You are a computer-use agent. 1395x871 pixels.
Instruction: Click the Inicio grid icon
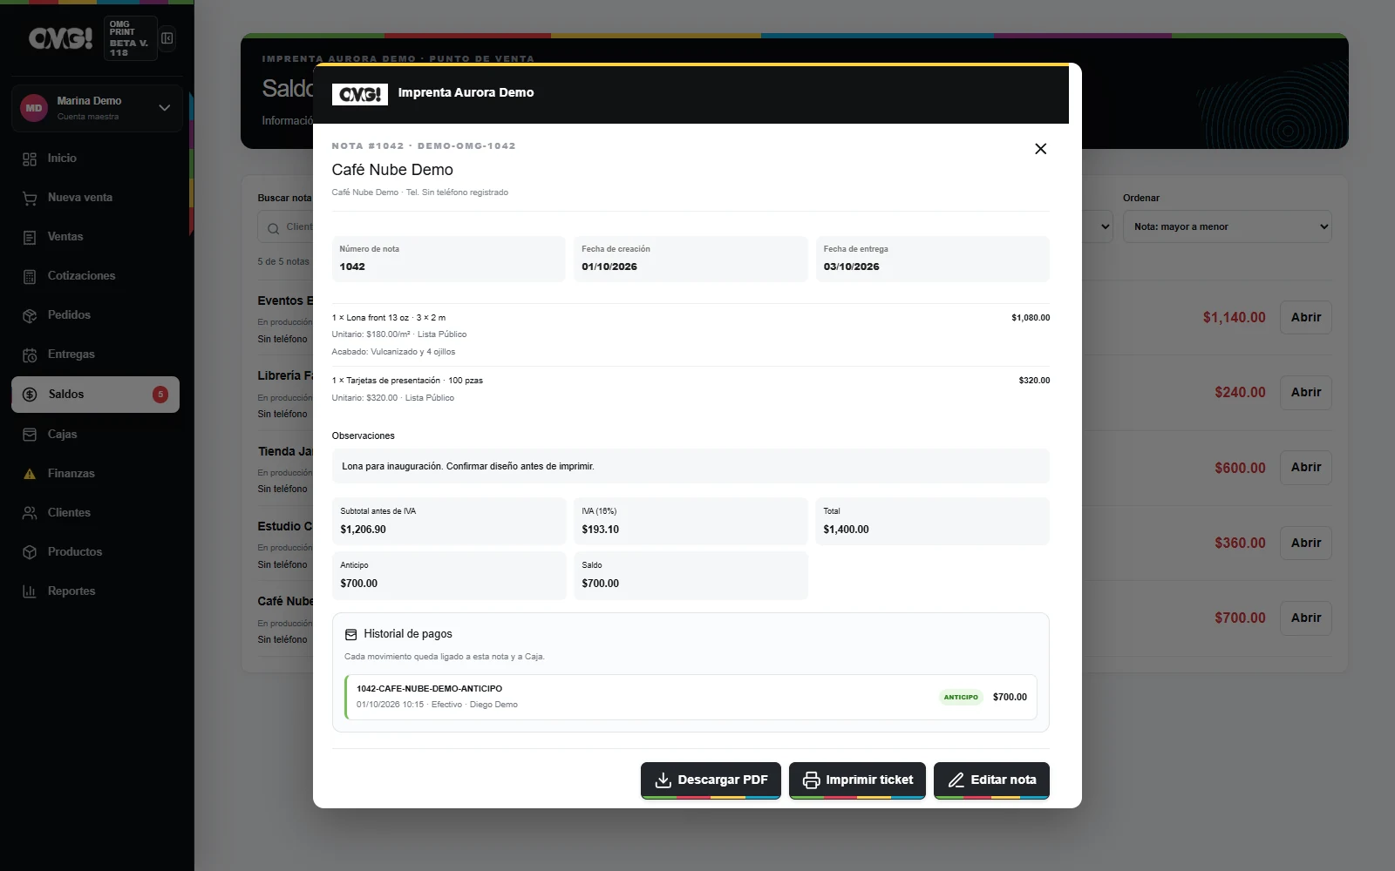pos(30,159)
